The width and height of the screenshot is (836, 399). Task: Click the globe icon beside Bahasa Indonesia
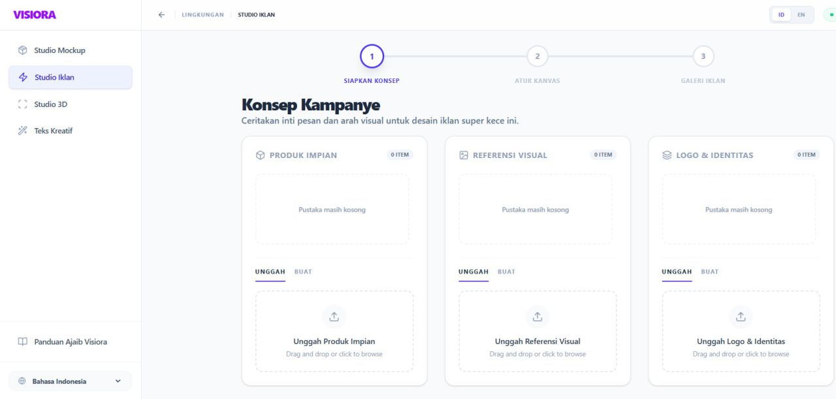[x=22, y=381]
